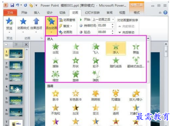Pick the 轮子 wheel animation

[96, 62]
